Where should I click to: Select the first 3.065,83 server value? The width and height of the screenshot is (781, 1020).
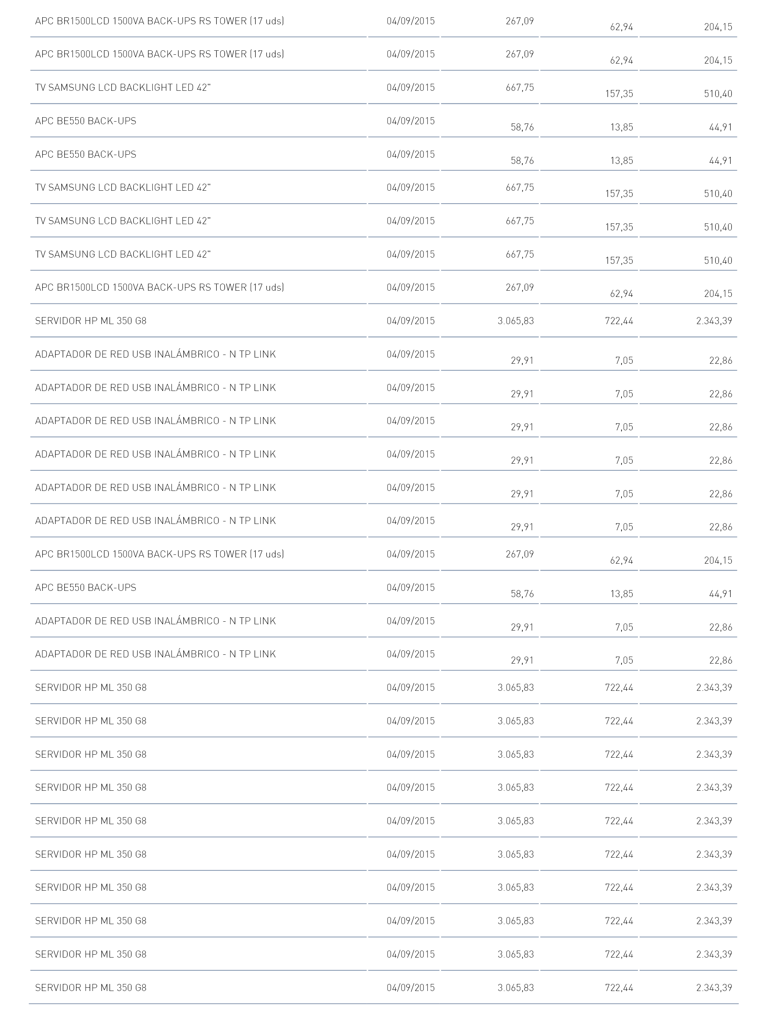click(516, 321)
